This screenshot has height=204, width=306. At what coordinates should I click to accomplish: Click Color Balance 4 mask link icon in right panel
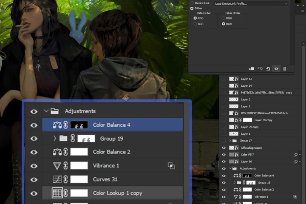[241, 176]
